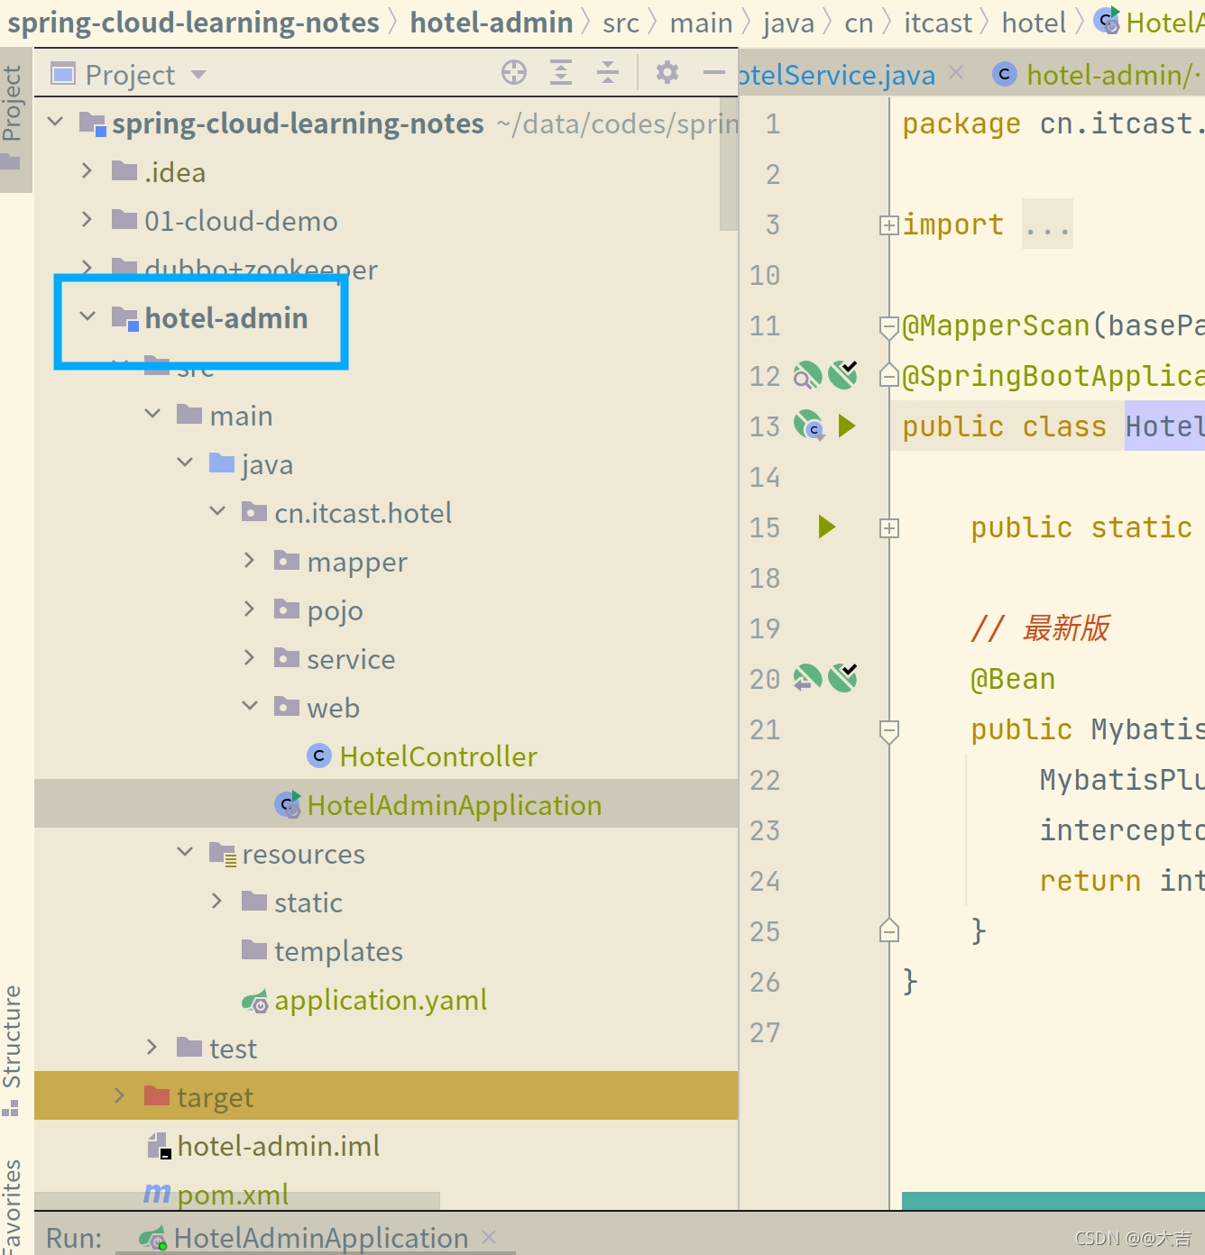Click the Expand All icon in Project panel
Image resolution: width=1205 pixels, height=1255 pixels.
pos(561,72)
